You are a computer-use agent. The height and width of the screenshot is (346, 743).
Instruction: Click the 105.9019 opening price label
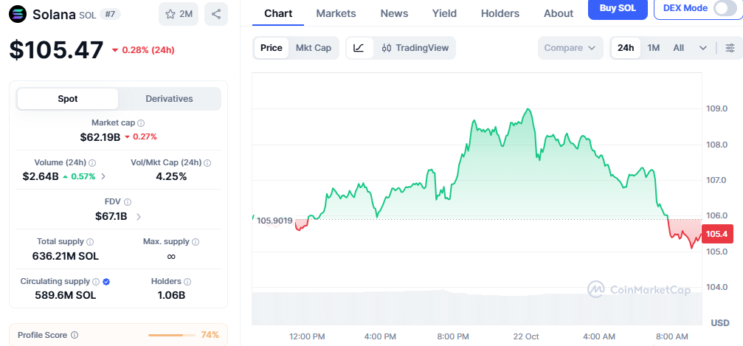tap(274, 221)
